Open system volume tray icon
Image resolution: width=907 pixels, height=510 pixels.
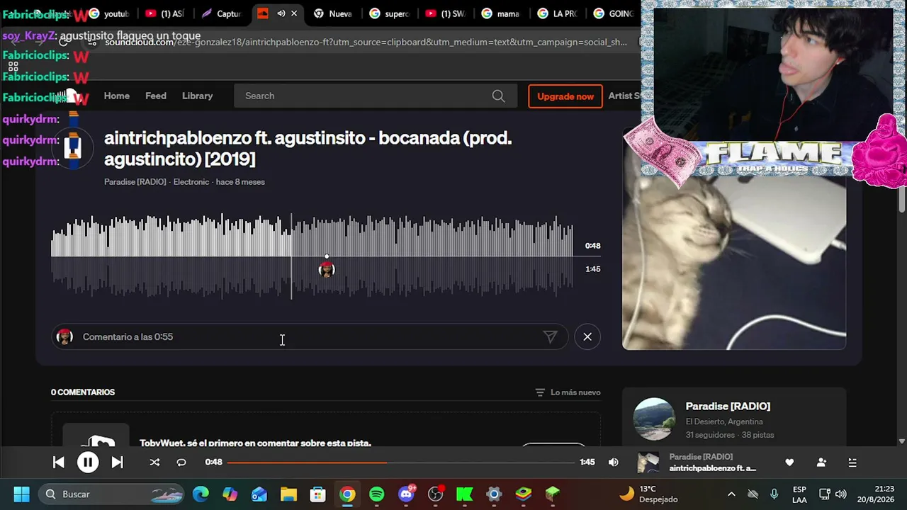coord(841,494)
